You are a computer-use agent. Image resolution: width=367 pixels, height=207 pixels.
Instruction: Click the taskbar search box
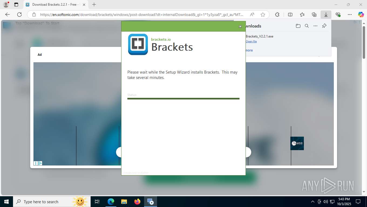pos(51,202)
